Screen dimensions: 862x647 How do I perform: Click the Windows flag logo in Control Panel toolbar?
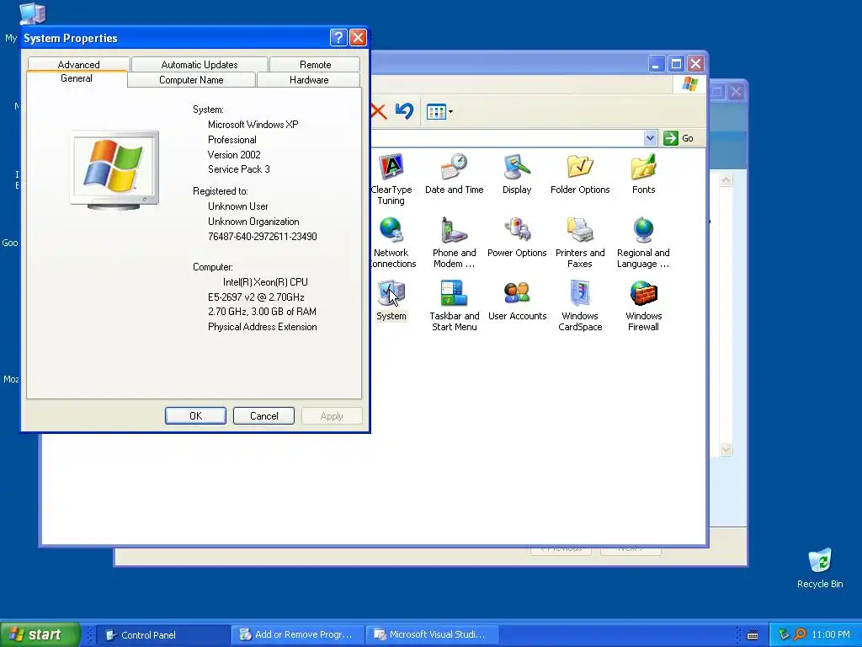pyautogui.click(x=690, y=84)
